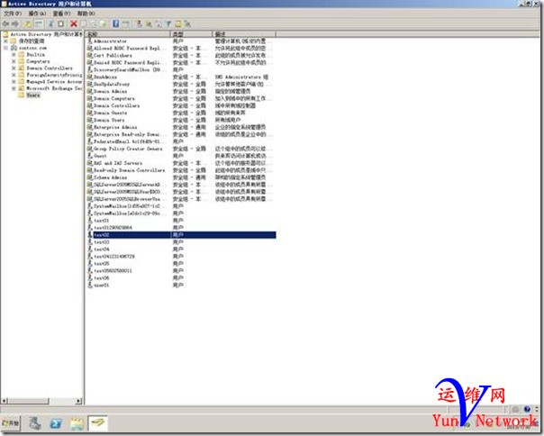Viewport: 544px width, 436px height.
Task: Expand the Computers tree node
Action: (14, 61)
